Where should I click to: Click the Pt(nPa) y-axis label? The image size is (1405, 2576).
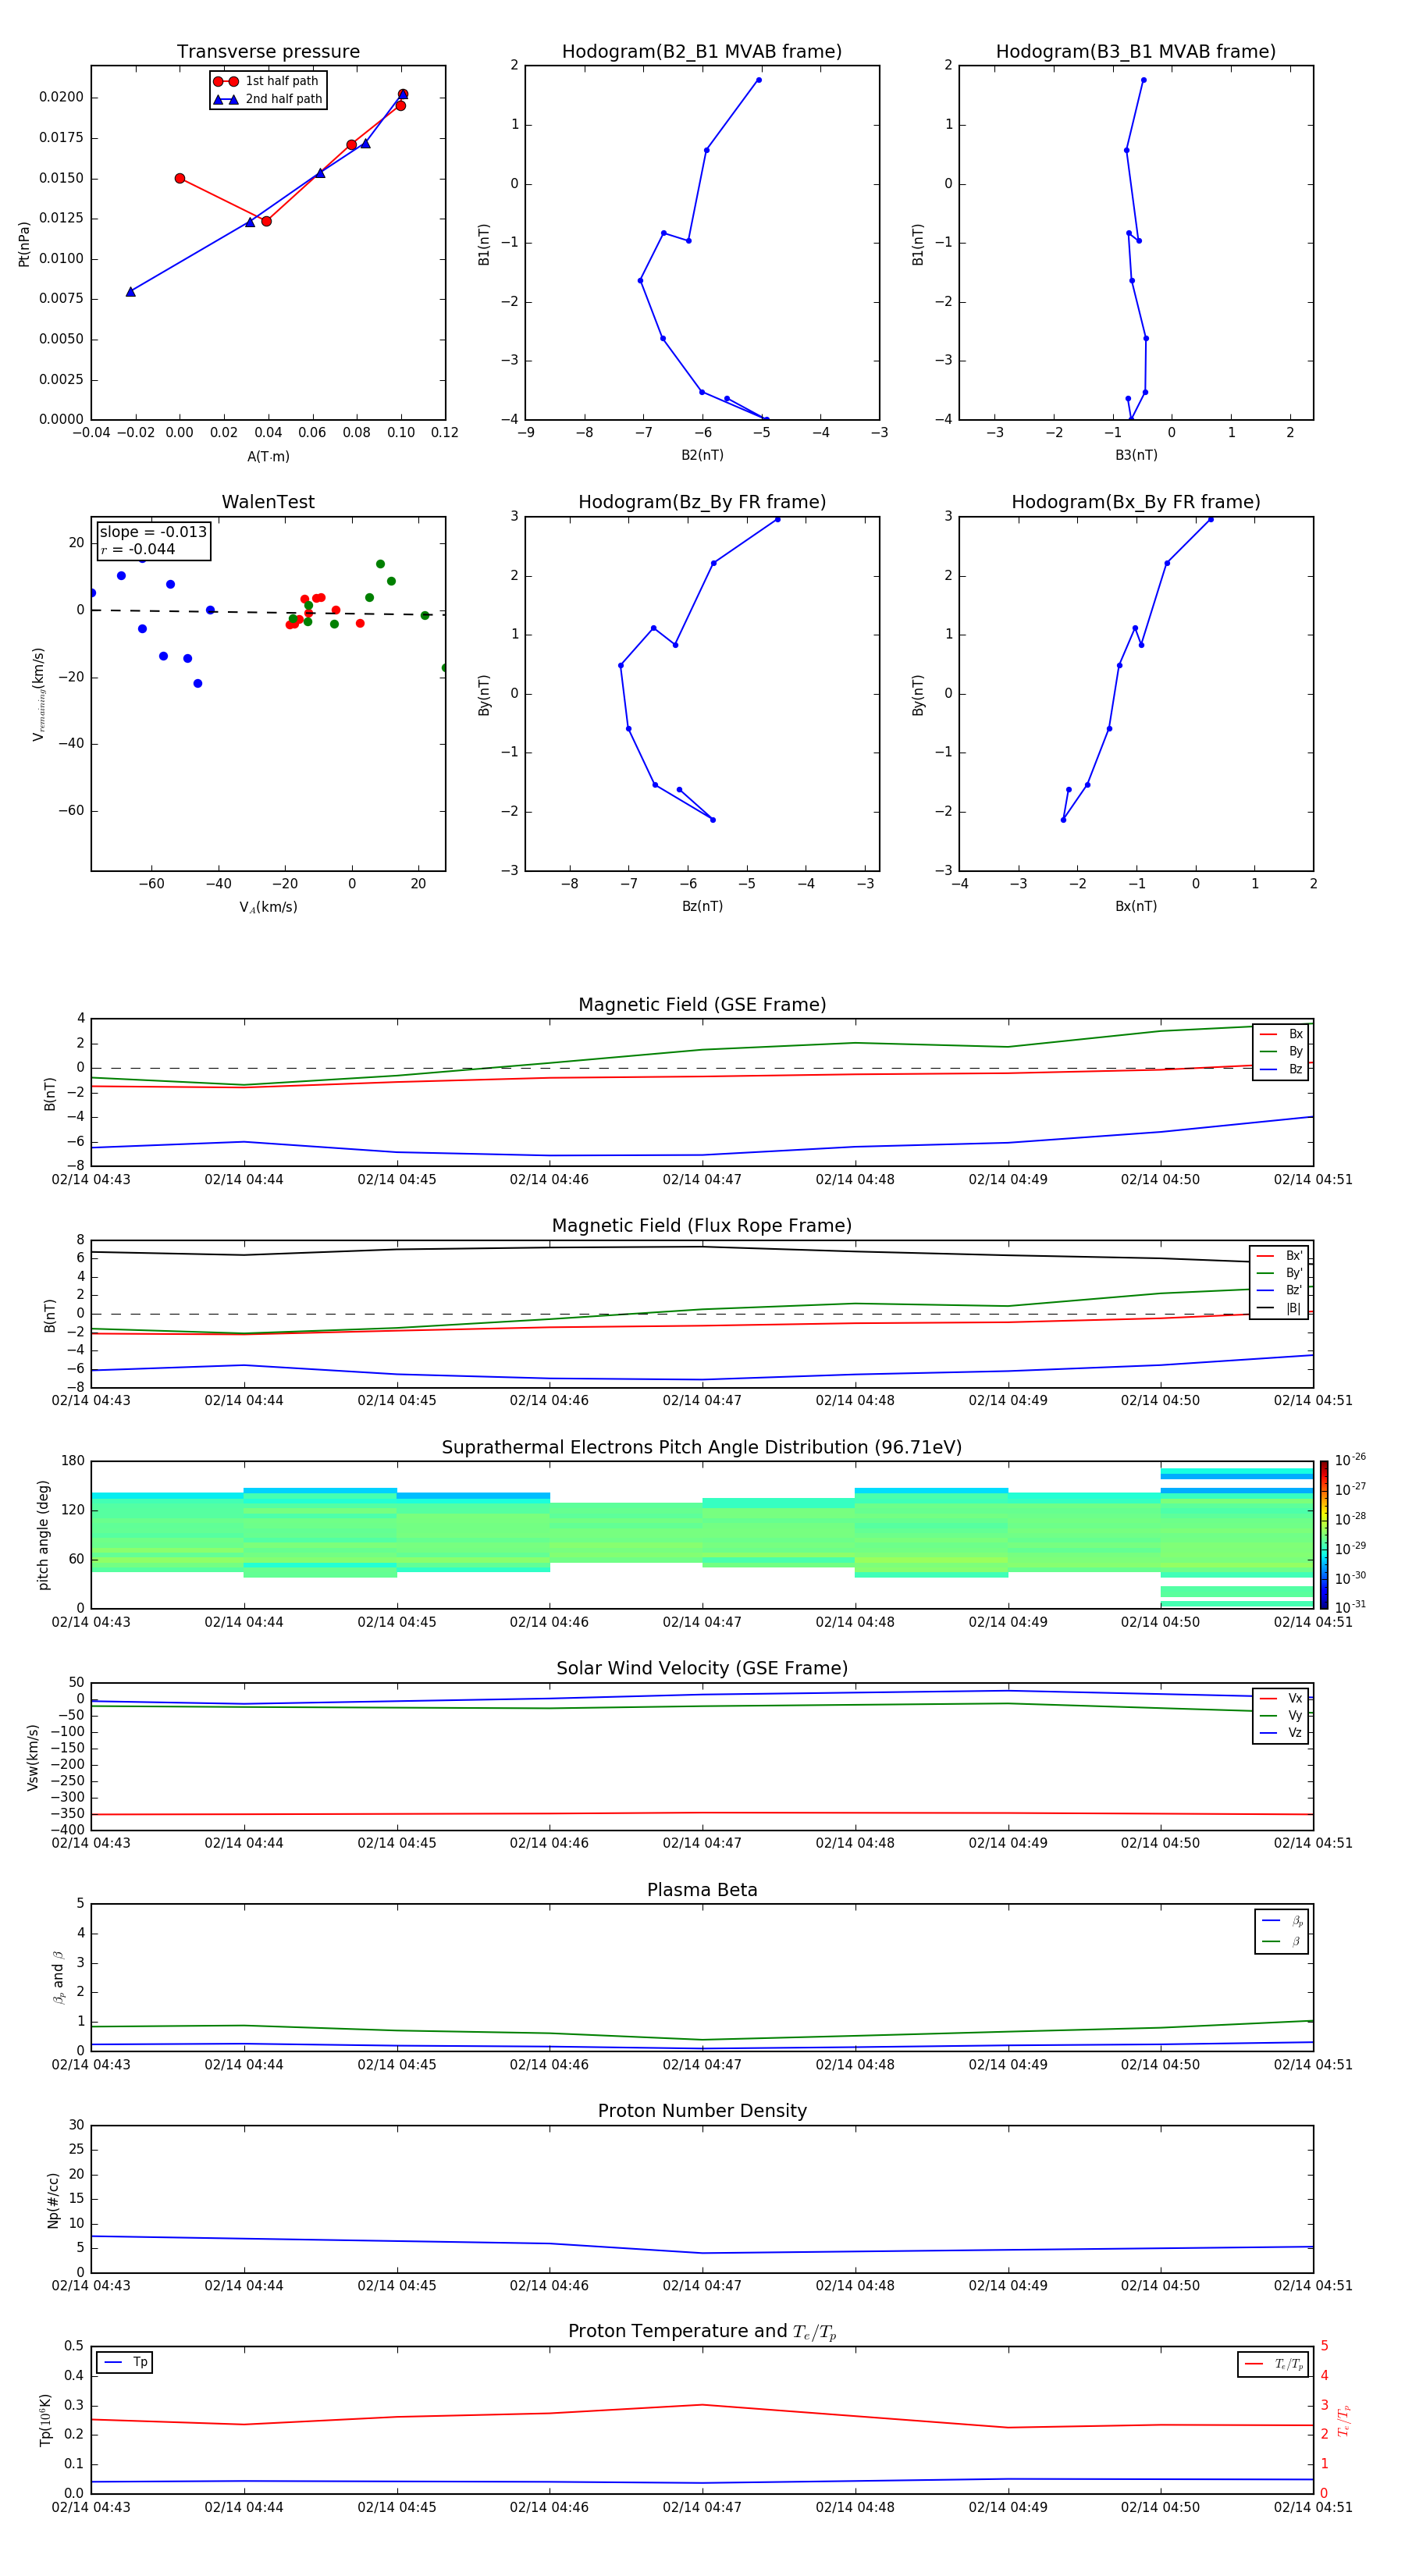24,244
